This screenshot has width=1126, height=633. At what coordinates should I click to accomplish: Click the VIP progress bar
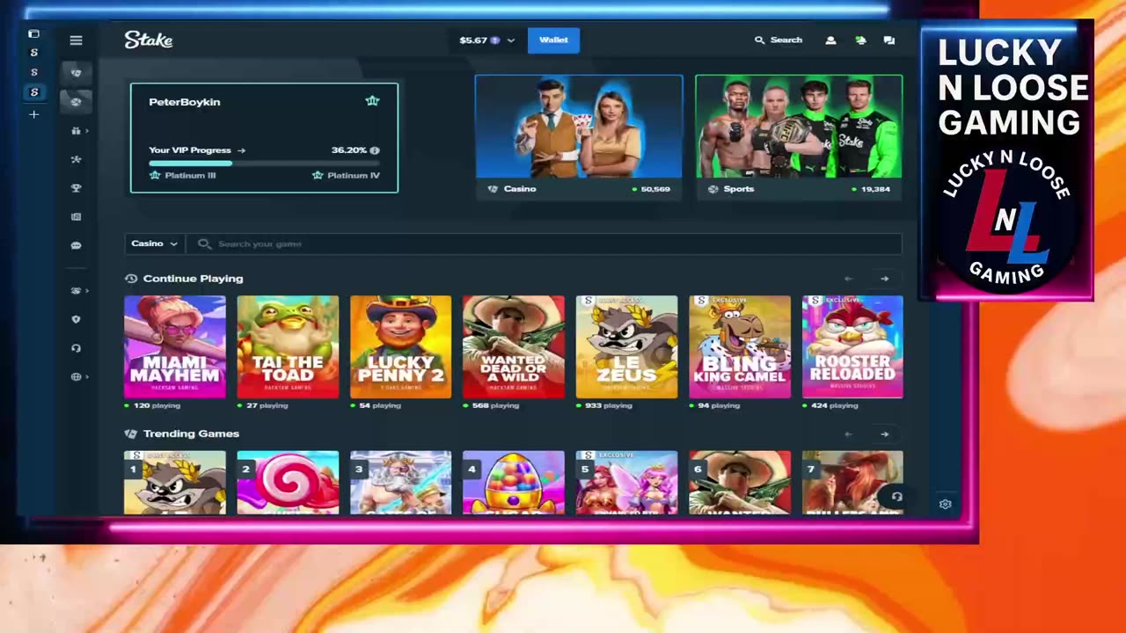[264, 164]
